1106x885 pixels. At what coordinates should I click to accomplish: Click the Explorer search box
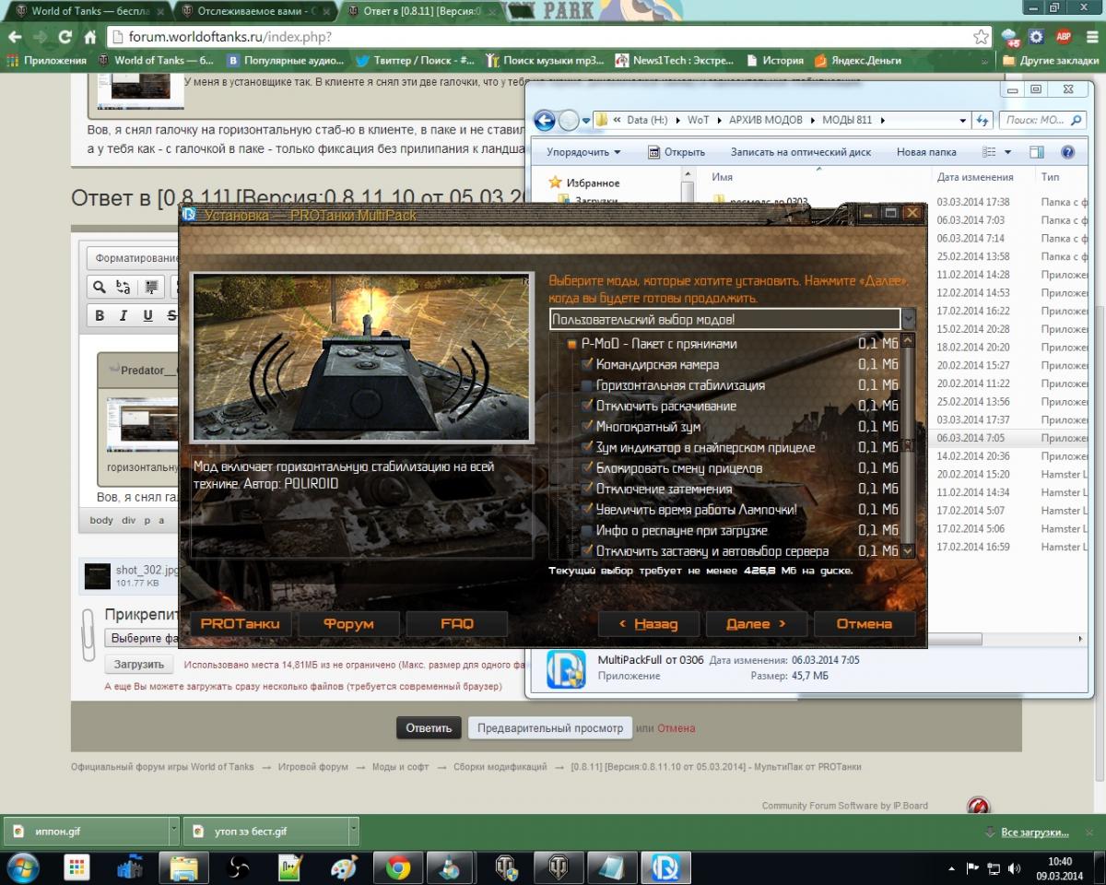[x=1042, y=120]
